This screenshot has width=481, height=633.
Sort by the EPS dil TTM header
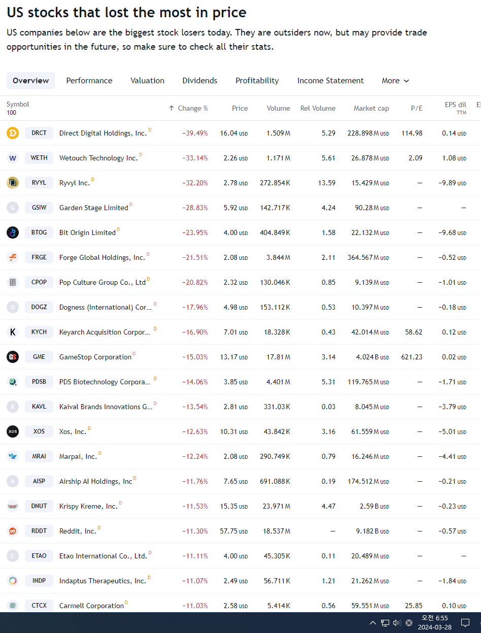(455, 108)
